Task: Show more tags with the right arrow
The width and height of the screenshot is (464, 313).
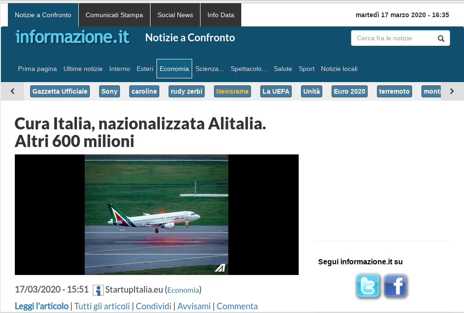Action: (452, 91)
